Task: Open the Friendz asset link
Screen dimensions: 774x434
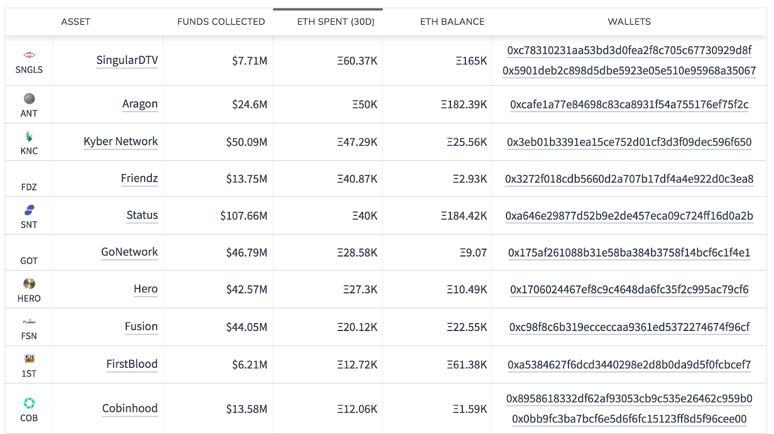Action: click(139, 178)
